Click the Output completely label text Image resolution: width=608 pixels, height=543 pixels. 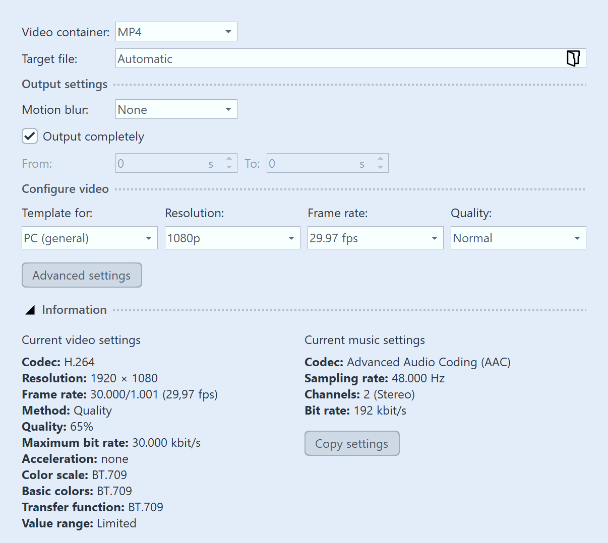click(93, 137)
